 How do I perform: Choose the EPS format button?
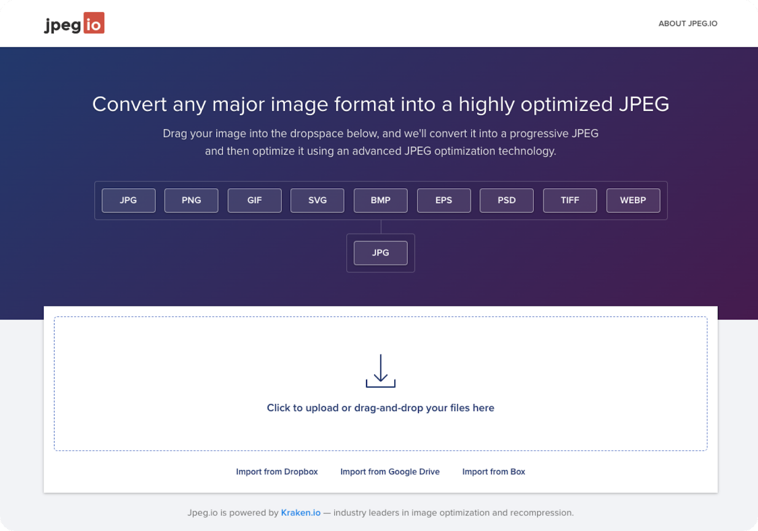pyautogui.click(x=444, y=200)
